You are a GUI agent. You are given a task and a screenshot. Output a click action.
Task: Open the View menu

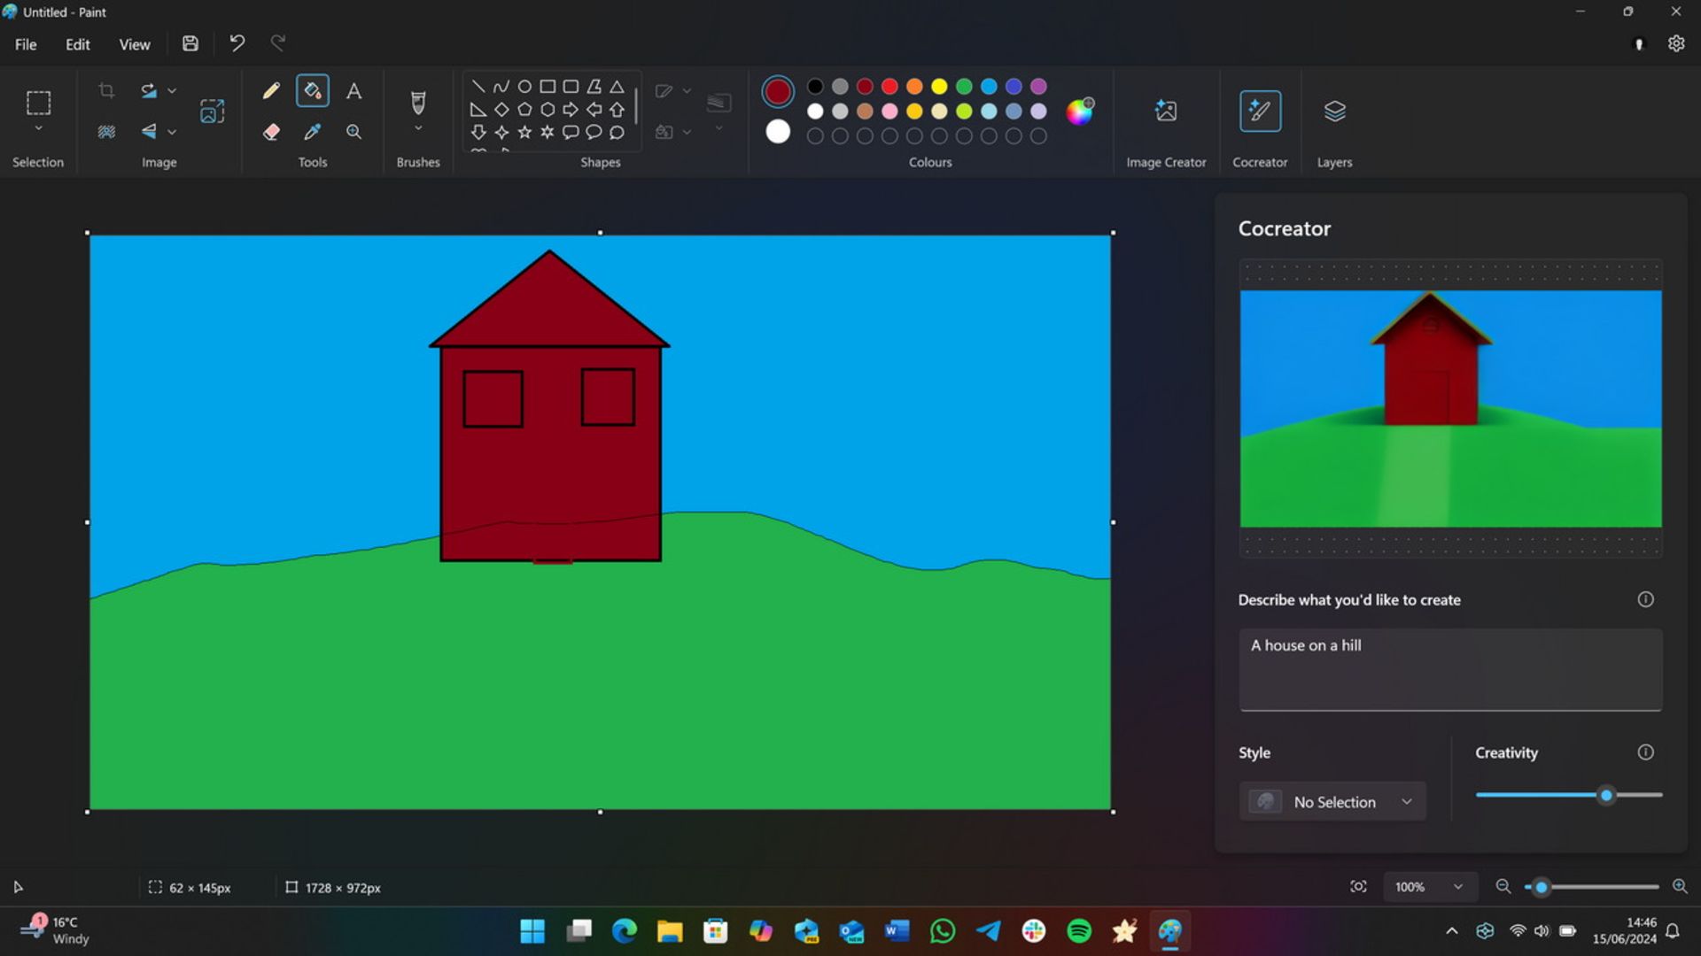pos(135,44)
